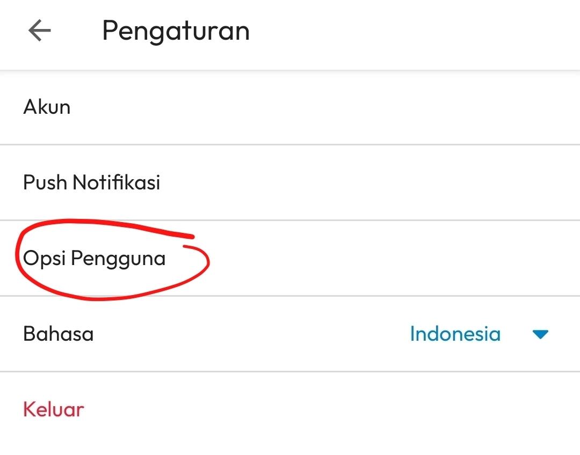Select Indonesia as the current language
Screen dimensions: 580x455
pyautogui.click(x=455, y=334)
